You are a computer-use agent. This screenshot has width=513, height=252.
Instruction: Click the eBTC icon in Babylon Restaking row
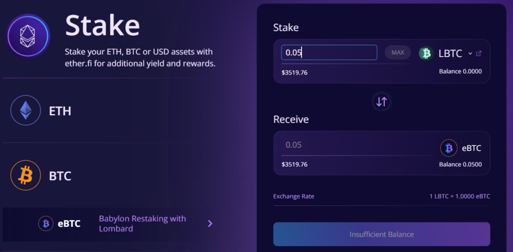[x=46, y=223]
